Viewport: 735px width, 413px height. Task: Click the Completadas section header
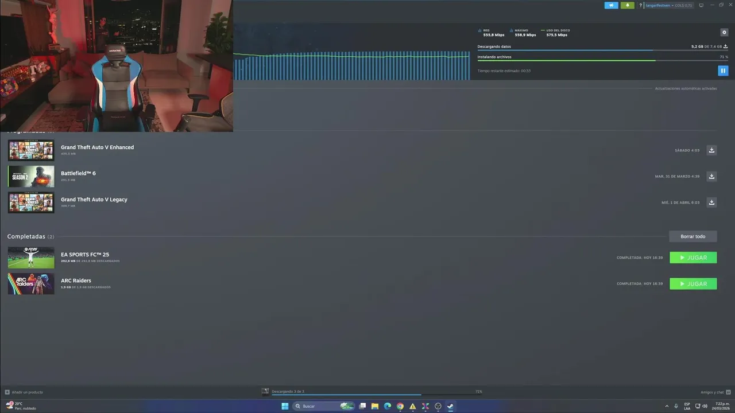[30, 236]
